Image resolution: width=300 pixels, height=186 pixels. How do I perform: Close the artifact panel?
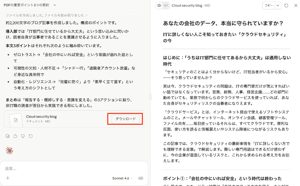tap(296, 6)
